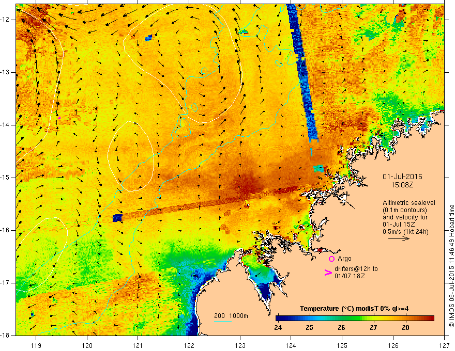
Task: Click the magenta drifters arrowhead legend symbol
Action: (x=328, y=272)
